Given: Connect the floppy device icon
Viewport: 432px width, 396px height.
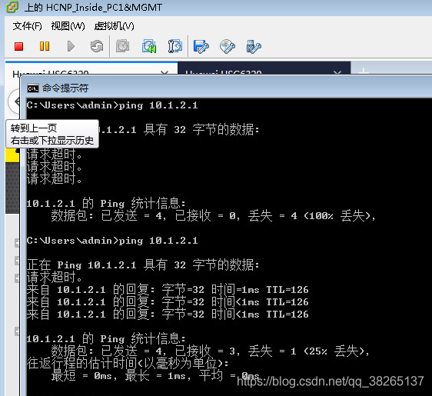Looking at the screenshot, I should click(201, 46).
